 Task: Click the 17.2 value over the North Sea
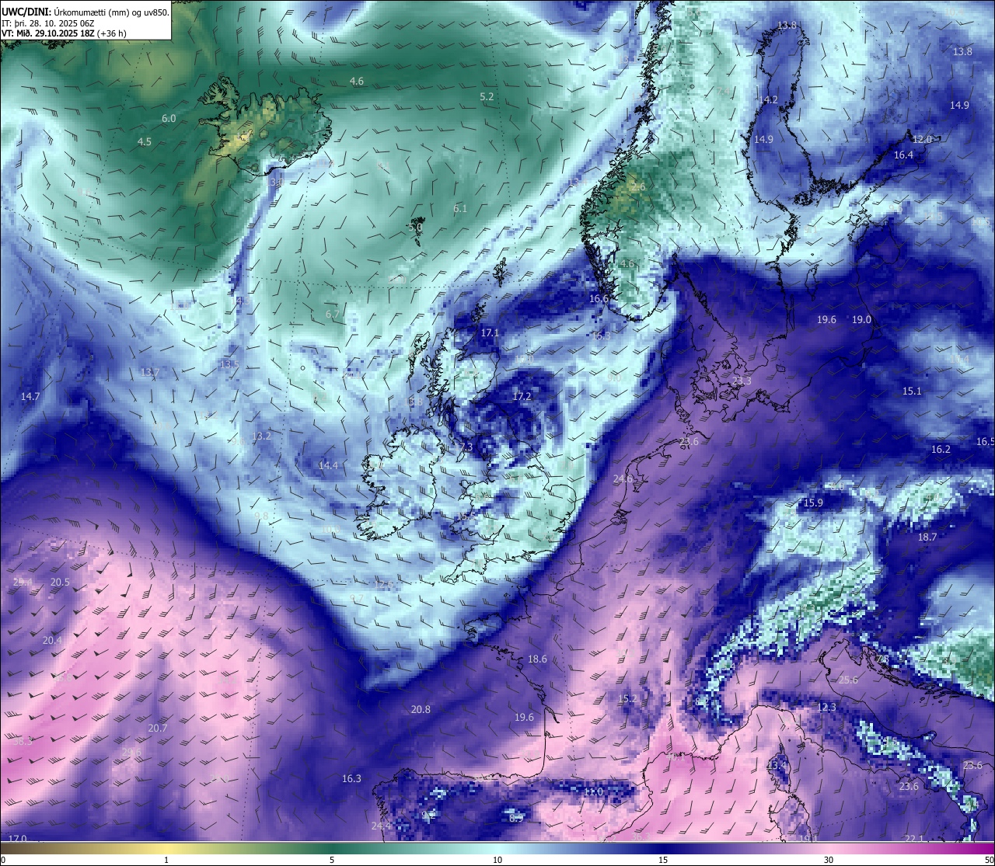[522, 397]
